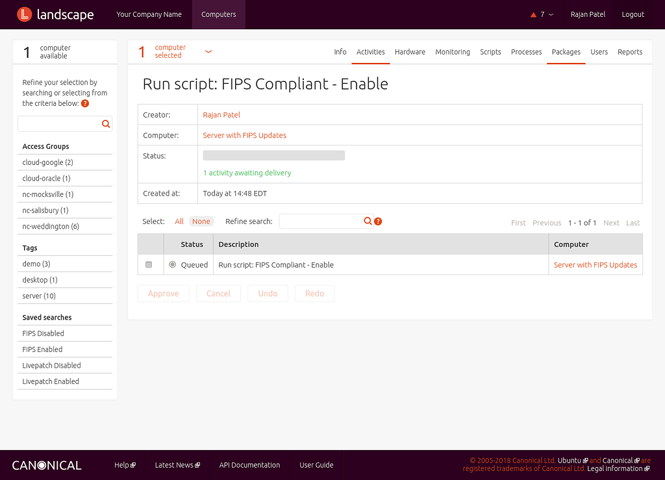This screenshot has height=480, width=665.
Task: Click the Landscape logo icon
Action: [24, 14]
